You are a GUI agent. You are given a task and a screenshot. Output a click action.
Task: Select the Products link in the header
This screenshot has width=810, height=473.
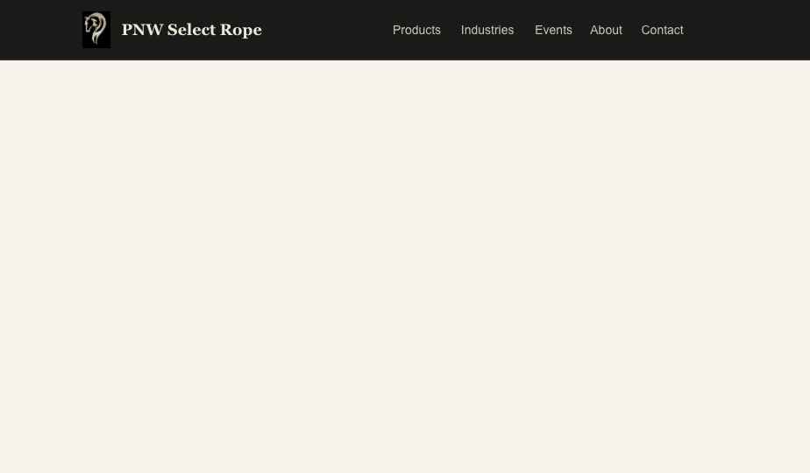click(x=416, y=30)
